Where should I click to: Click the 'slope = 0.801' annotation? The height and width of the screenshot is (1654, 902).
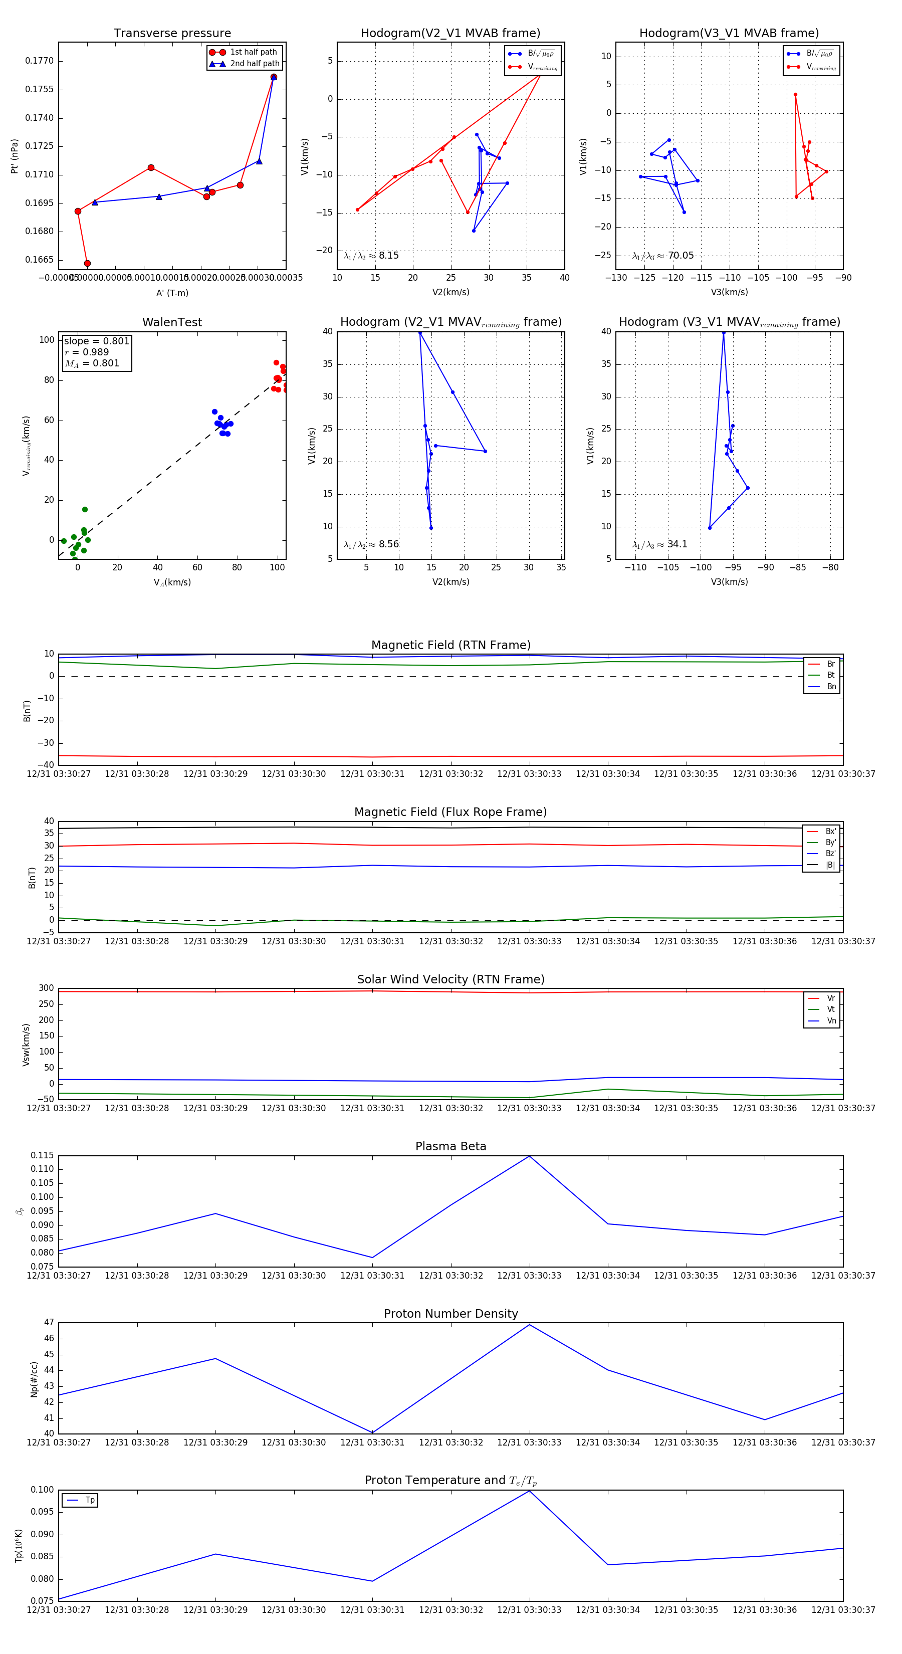96,341
